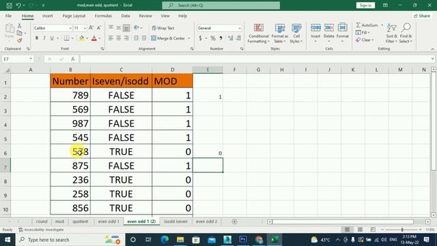This screenshot has width=437, height=246.
Task: Center text horizontally icon
Action: point(118,38)
